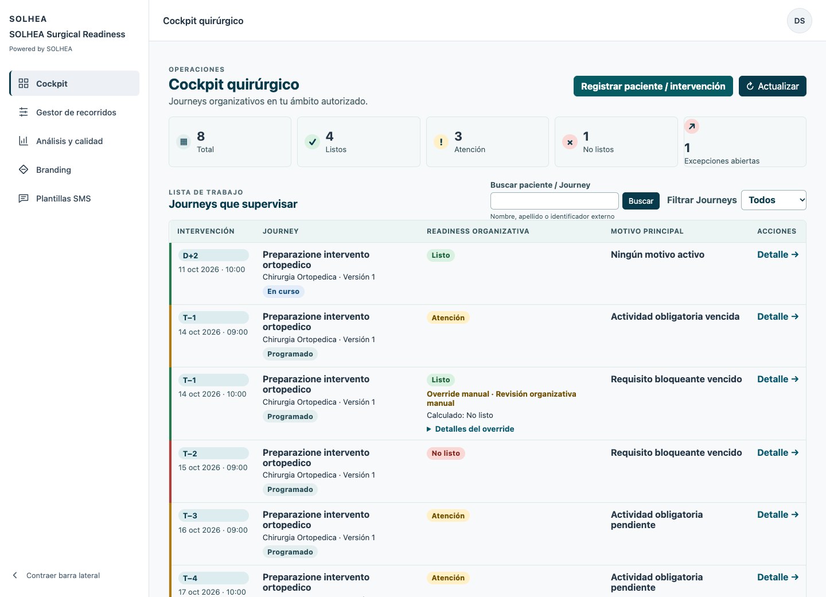Screen dimensions: 826x597
Task: Click Registrar paciente / intervención button
Action: coord(653,86)
